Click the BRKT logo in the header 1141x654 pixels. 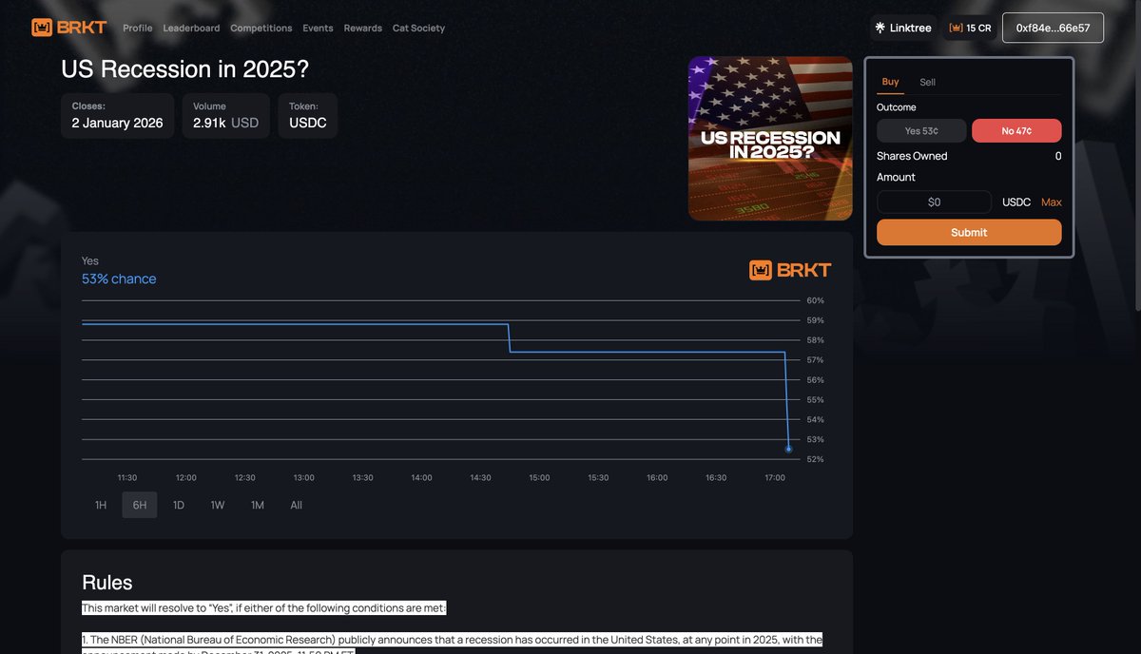[x=69, y=28]
